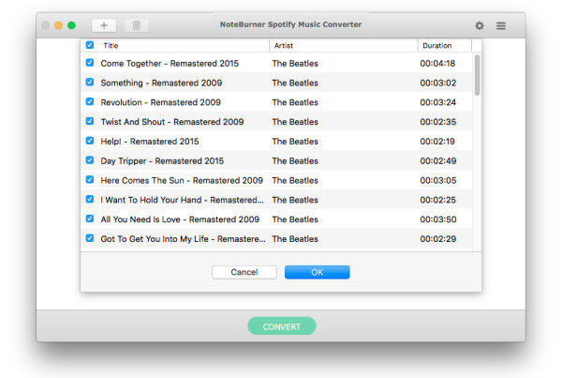This screenshot has width=562, height=378.
Task: Click the green CONVERT button
Action: [282, 326]
